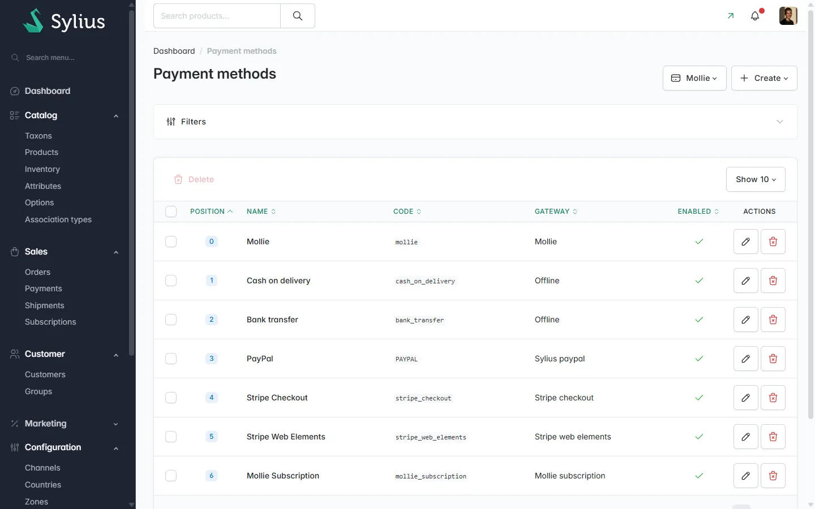Collapse the Customer menu section
815x509 pixels.
point(116,355)
